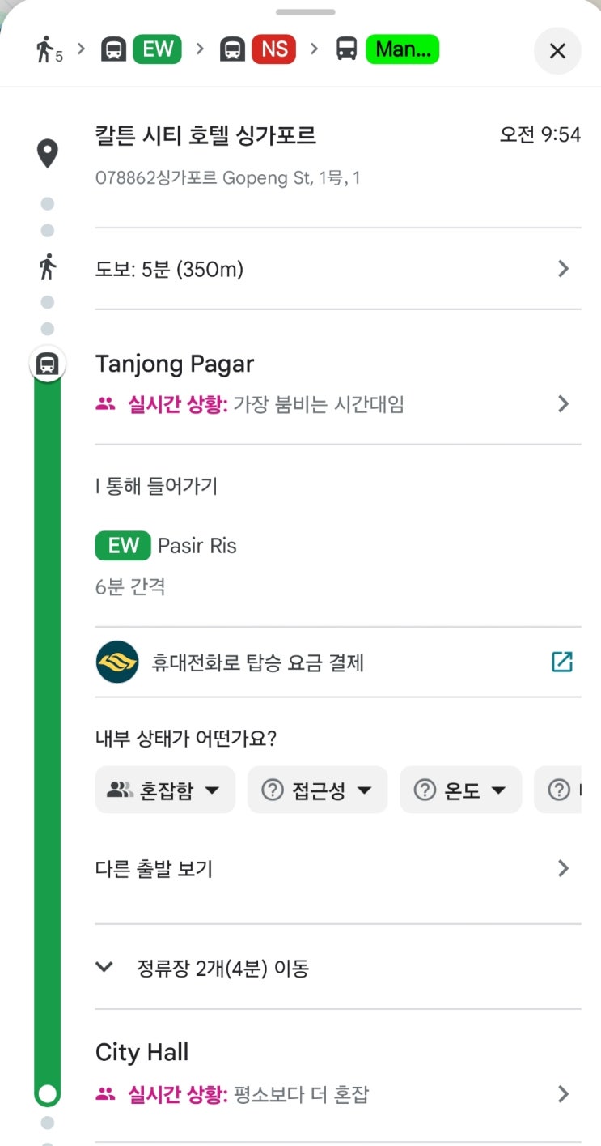This screenshot has width=601, height=1146.
Task: Open the 접근성 accessibility dropdown
Action: click(317, 790)
